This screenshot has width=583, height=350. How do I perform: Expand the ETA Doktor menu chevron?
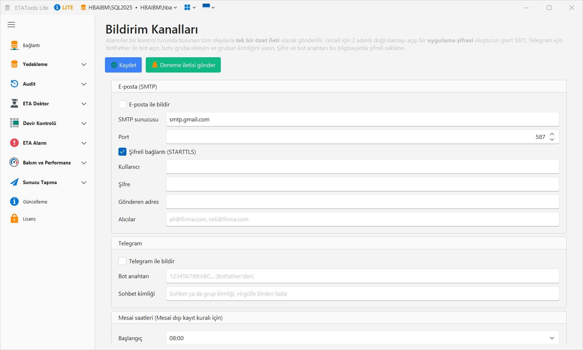84,104
